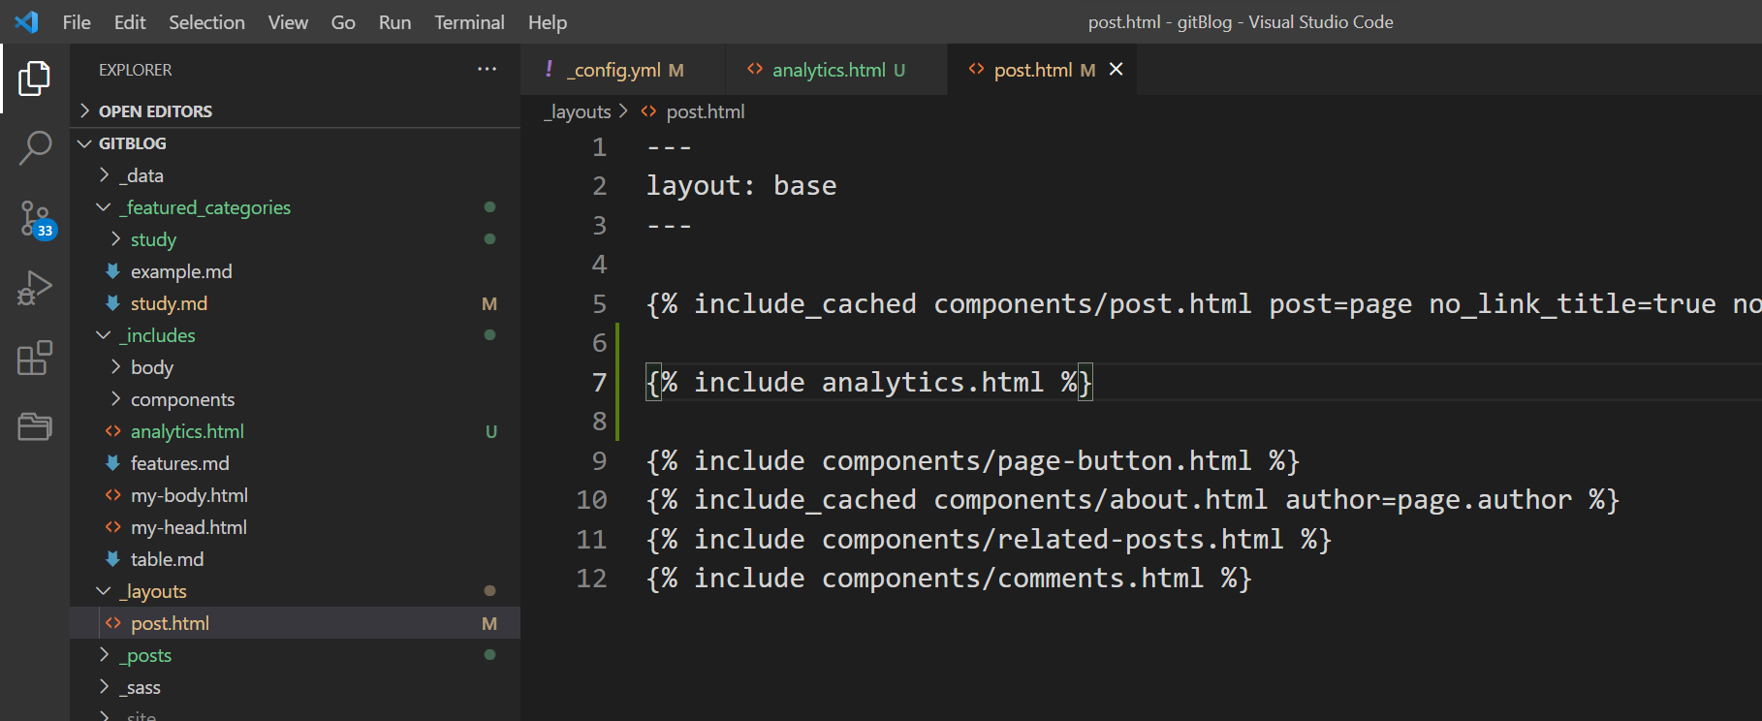This screenshot has height=721, width=1762.
Task: Open the project folders icon in activity bar
Action: click(x=35, y=426)
